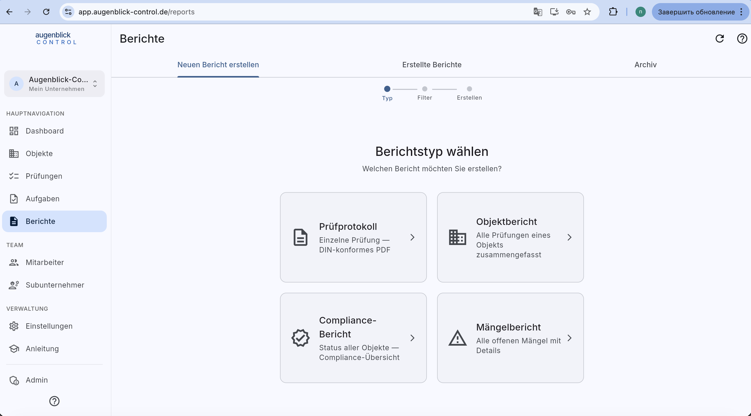Select the Objektbericht report card
Viewport: 751px width, 416px height.
click(510, 237)
